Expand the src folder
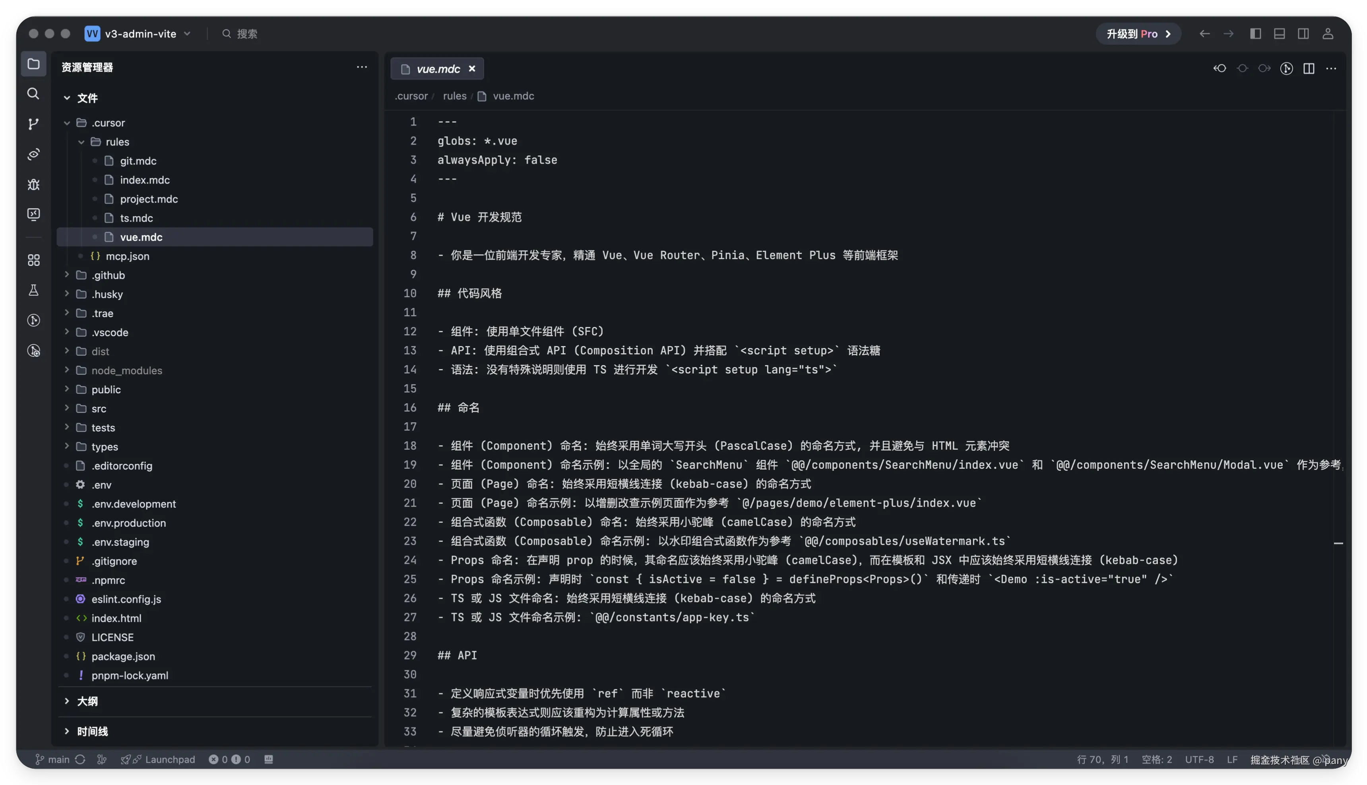This screenshot has height=785, width=1367. (99, 409)
